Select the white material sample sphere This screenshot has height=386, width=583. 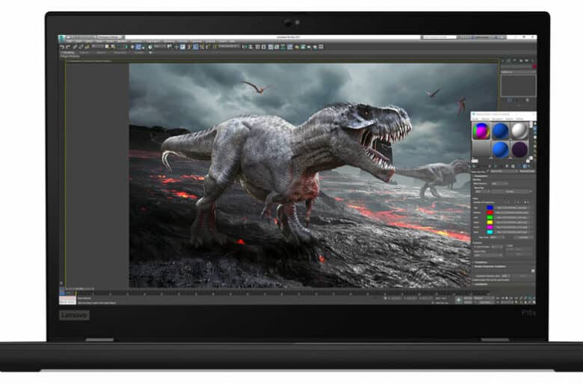pos(519,131)
